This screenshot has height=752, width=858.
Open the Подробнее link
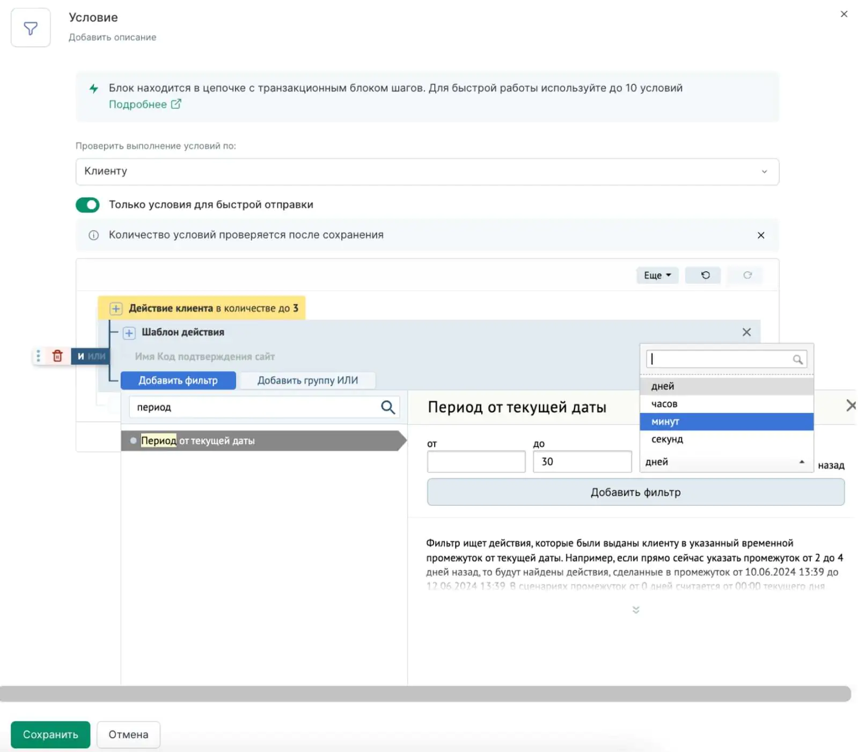pos(145,104)
